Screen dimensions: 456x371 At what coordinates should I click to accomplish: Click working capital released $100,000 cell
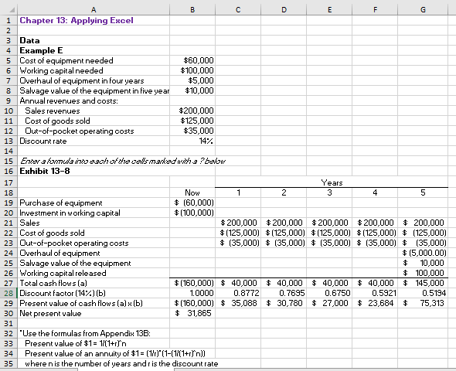coord(423,273)
